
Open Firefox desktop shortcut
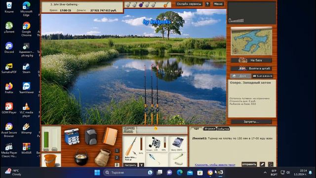[x=9, y=89]
